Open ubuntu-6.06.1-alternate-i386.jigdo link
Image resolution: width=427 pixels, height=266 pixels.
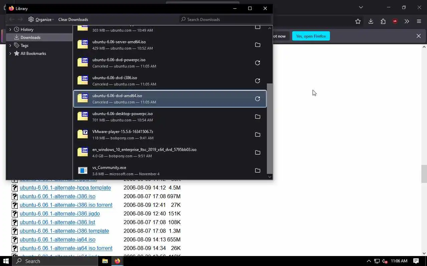(x=60, y=213)
